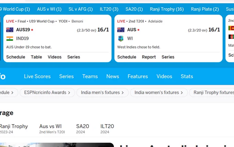The image size is (234, 147).
Task: Select the Ranji Plate (2) filter tab
Action: (205, 9)
